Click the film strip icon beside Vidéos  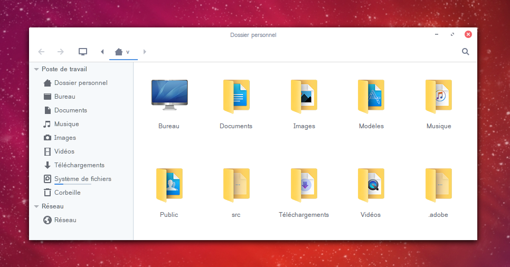pyautogui.click(x=48, y=151)
